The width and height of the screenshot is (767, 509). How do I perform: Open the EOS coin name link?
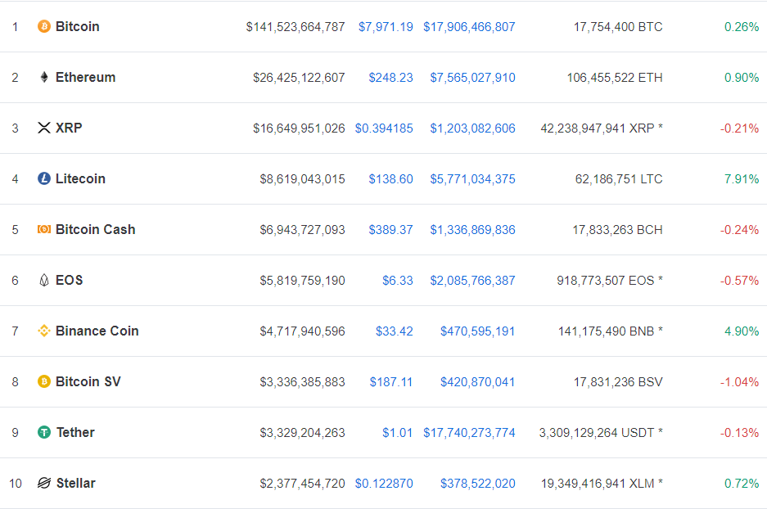[69, 280]
